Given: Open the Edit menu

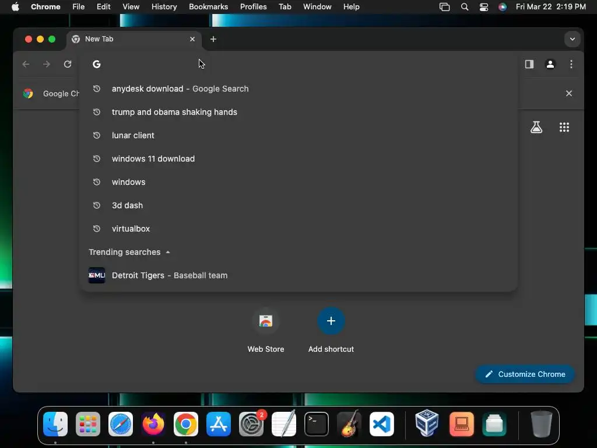Looking at the screenshot, I should pos(103,7).
